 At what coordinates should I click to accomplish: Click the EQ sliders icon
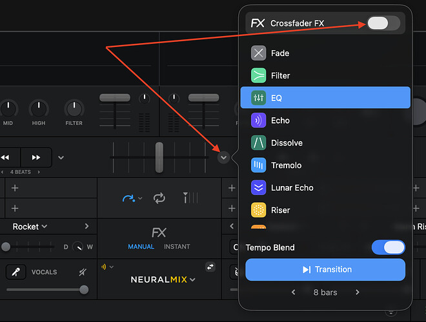click(x=258, y=98)
